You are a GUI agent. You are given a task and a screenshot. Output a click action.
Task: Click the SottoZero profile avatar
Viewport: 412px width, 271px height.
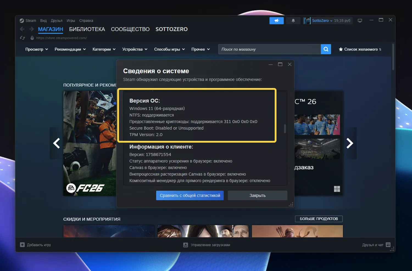coord(307,21)
